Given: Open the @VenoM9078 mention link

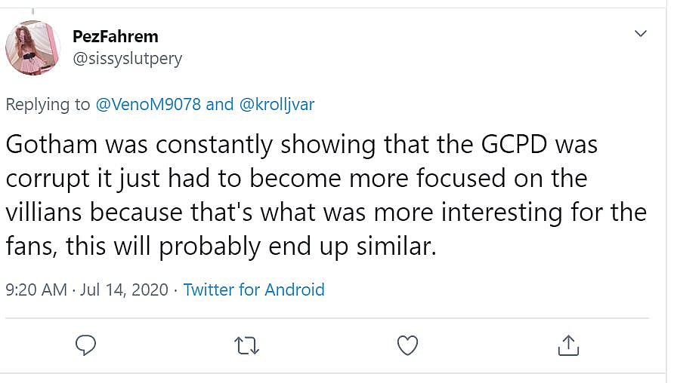Looking at the screenshot, I should 148,105.
